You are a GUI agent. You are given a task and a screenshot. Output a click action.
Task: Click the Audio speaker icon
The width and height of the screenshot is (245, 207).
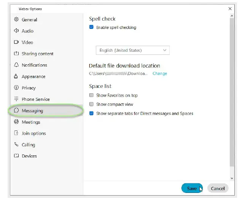(16, 30)
